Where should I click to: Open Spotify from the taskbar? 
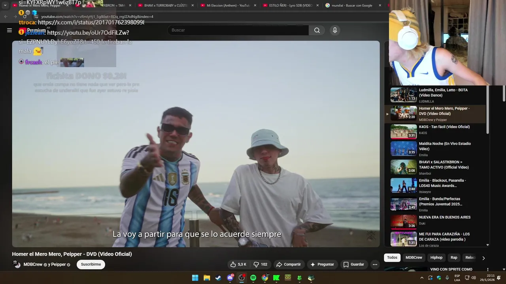(x=253, y=278)
